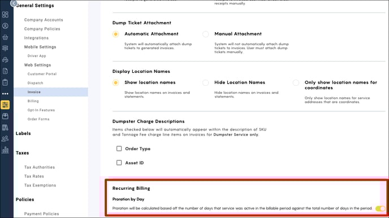Select Manual Attachment radio option
Screen dimensions: 389x218
point(205,34)
